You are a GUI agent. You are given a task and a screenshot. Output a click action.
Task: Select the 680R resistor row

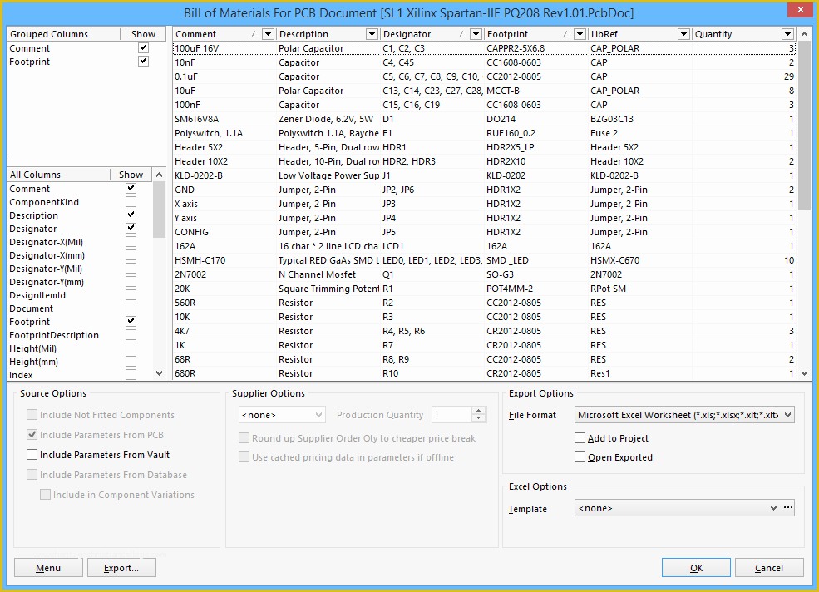click(484, 372)
